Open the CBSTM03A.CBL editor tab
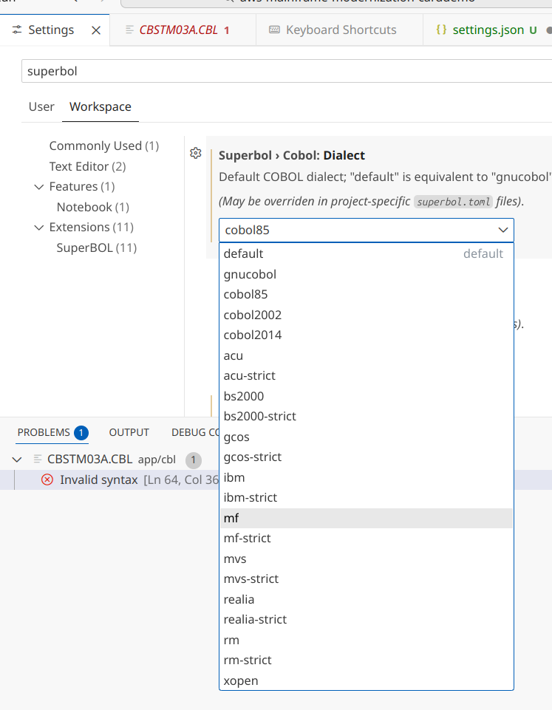This screenshot has width=552, height=710. click(x=180, y=30)
